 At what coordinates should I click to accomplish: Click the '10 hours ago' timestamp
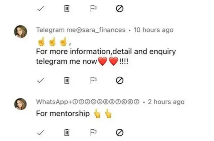coord(153,30)
